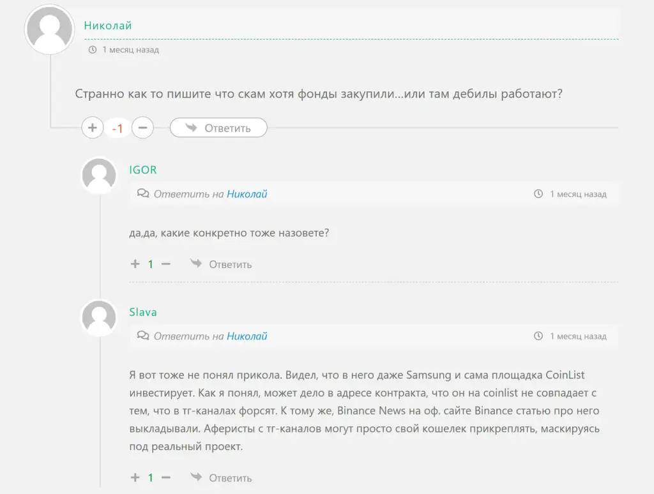Reply to IGOR's comment via Ответить
Screen dimensions: 654x494
coord(221,264)
